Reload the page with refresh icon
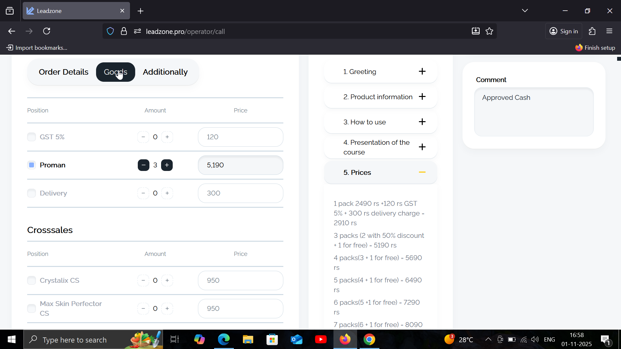Image resolution: width=621 pixels, height=349 pixels. (x=47, y=31)
